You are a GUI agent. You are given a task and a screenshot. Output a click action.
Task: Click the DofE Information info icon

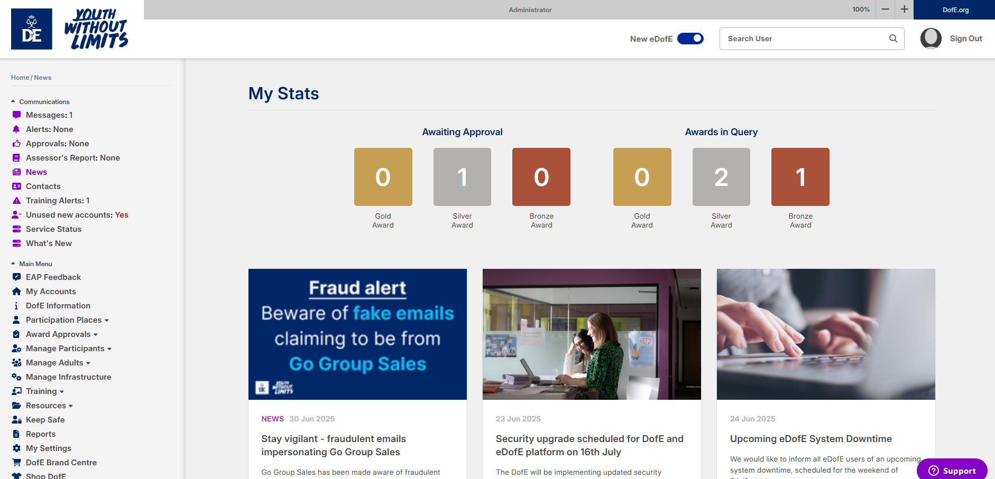point(16,306)
